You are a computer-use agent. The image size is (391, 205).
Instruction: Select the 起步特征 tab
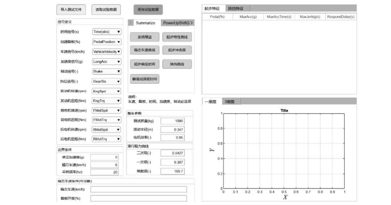[x=214, y=8]
